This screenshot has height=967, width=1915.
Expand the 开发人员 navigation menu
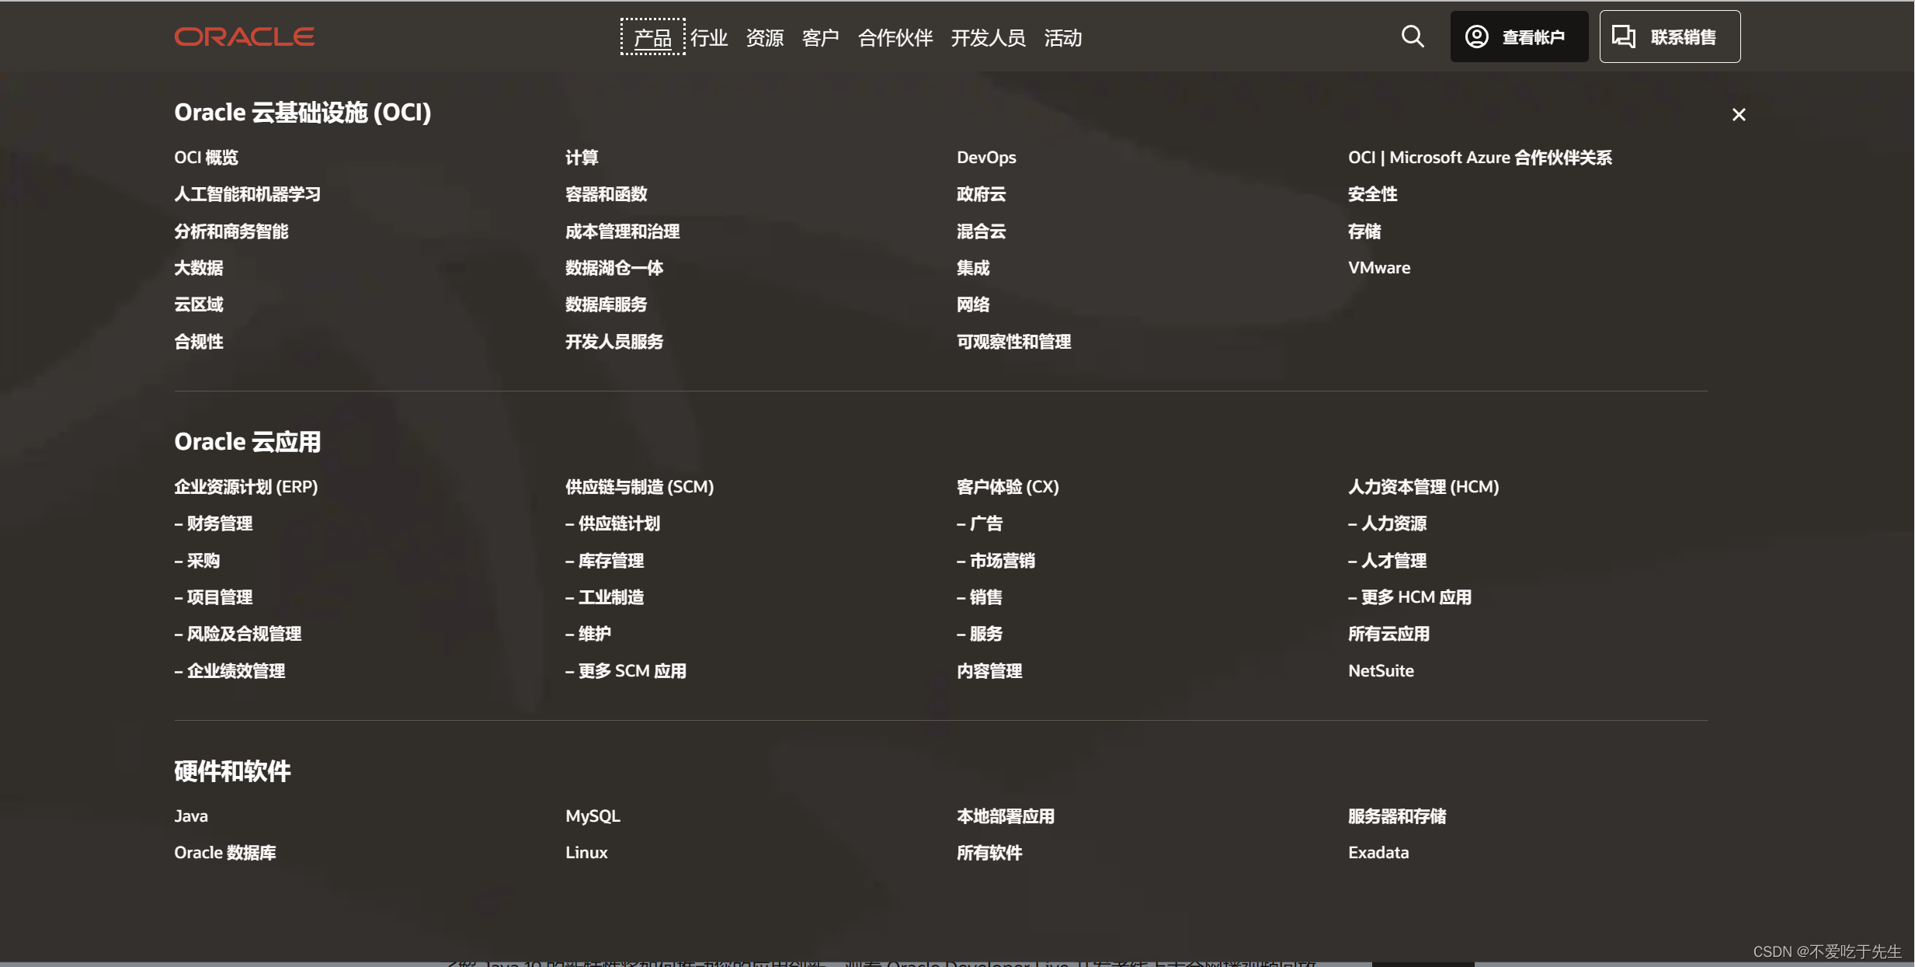pyautogui.click(x=988, y=37)
